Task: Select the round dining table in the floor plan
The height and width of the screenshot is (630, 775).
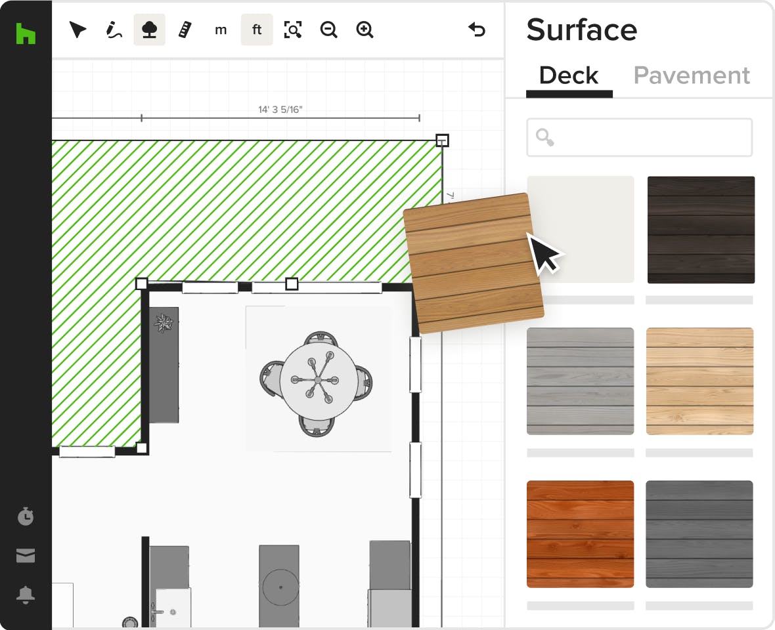Action: [318, 380]
